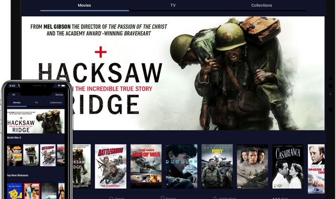The width and height of the screenshot is (336, 199).
Task: Tap the More dots in the tablet bottom bar
Action: coord(276,199)
